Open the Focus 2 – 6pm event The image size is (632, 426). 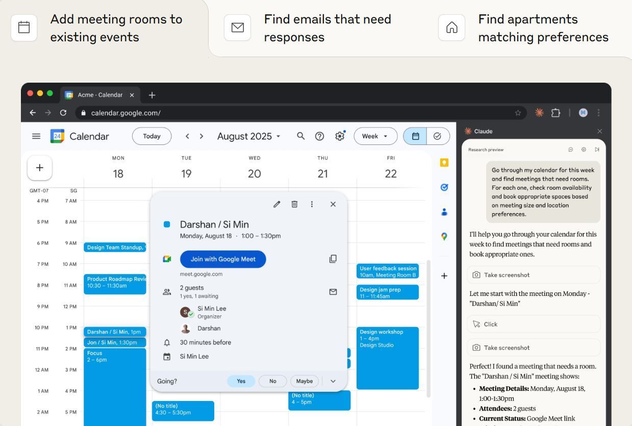point(115,386)
